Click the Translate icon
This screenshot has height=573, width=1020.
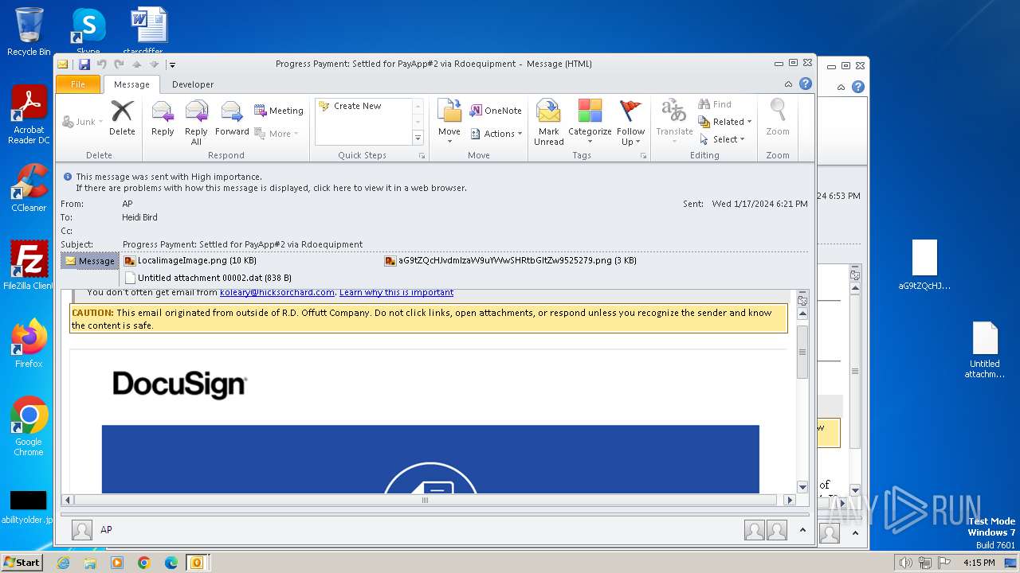[x=674, y=123]
